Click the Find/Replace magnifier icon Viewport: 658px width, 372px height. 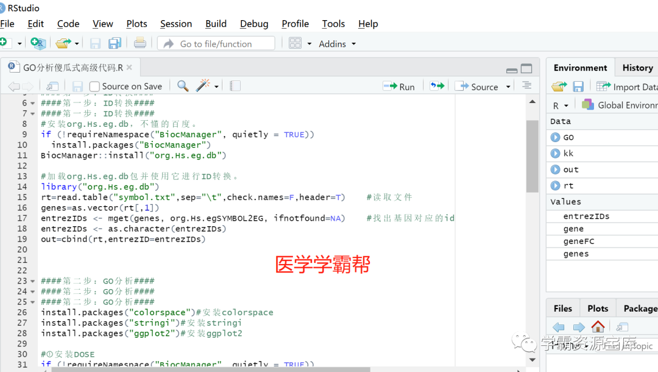[x=183, y=86]
